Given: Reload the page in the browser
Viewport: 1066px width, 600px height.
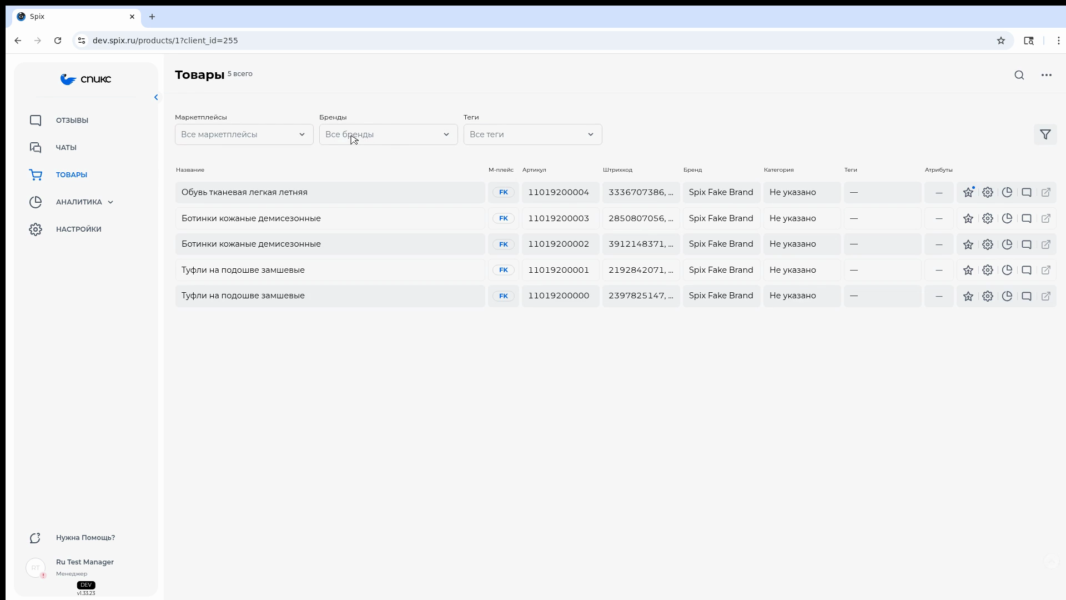Looking at the screenshot, I should (58, 41).
